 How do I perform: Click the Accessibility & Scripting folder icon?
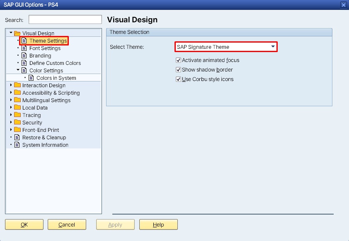click(x=17, y=93)
